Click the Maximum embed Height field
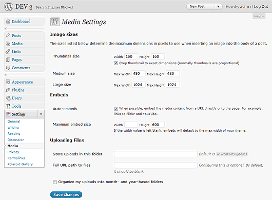The image size is (272, 200). tap(158, 125)
